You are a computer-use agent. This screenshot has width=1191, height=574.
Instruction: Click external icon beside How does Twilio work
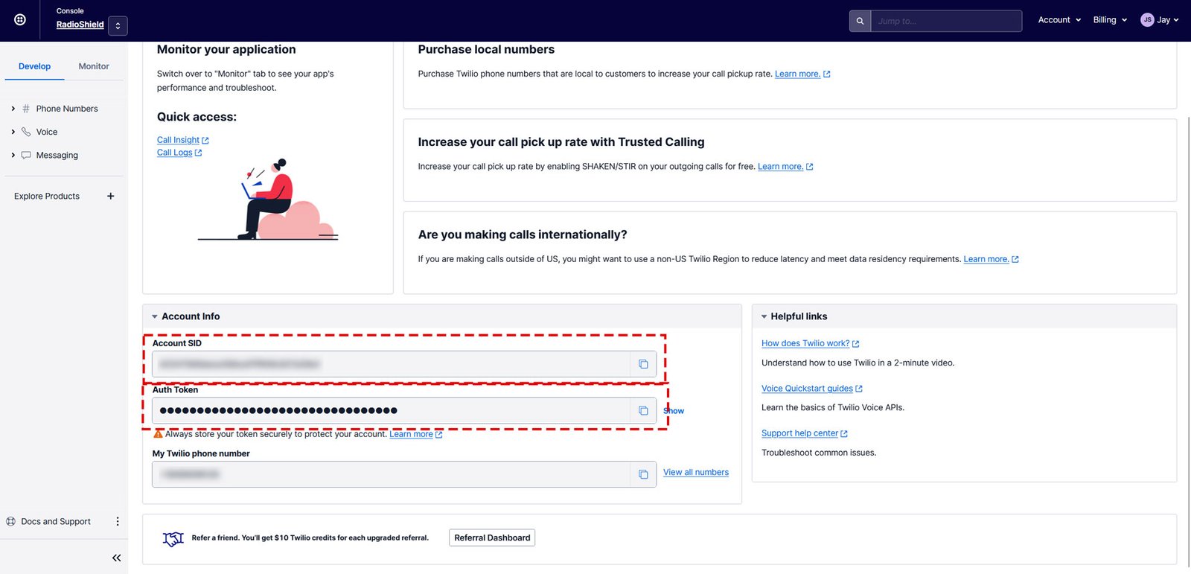(x=856, y=344)
